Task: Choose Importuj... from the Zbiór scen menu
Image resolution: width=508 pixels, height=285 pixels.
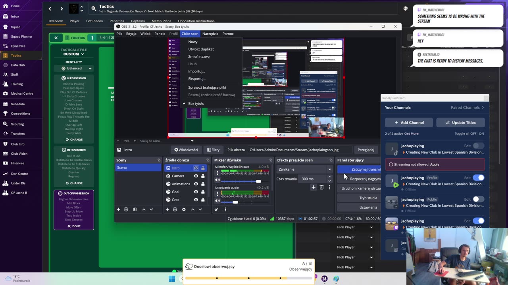Action: click(x=196, y=71)
